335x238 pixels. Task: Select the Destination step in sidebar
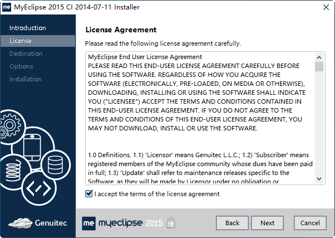tap(26, 54)
